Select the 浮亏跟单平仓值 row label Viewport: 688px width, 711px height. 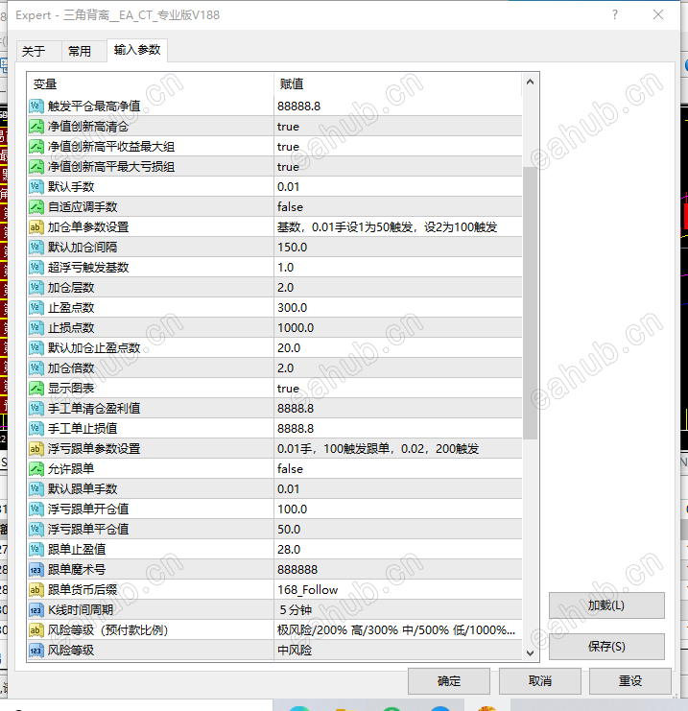point(88,530)
